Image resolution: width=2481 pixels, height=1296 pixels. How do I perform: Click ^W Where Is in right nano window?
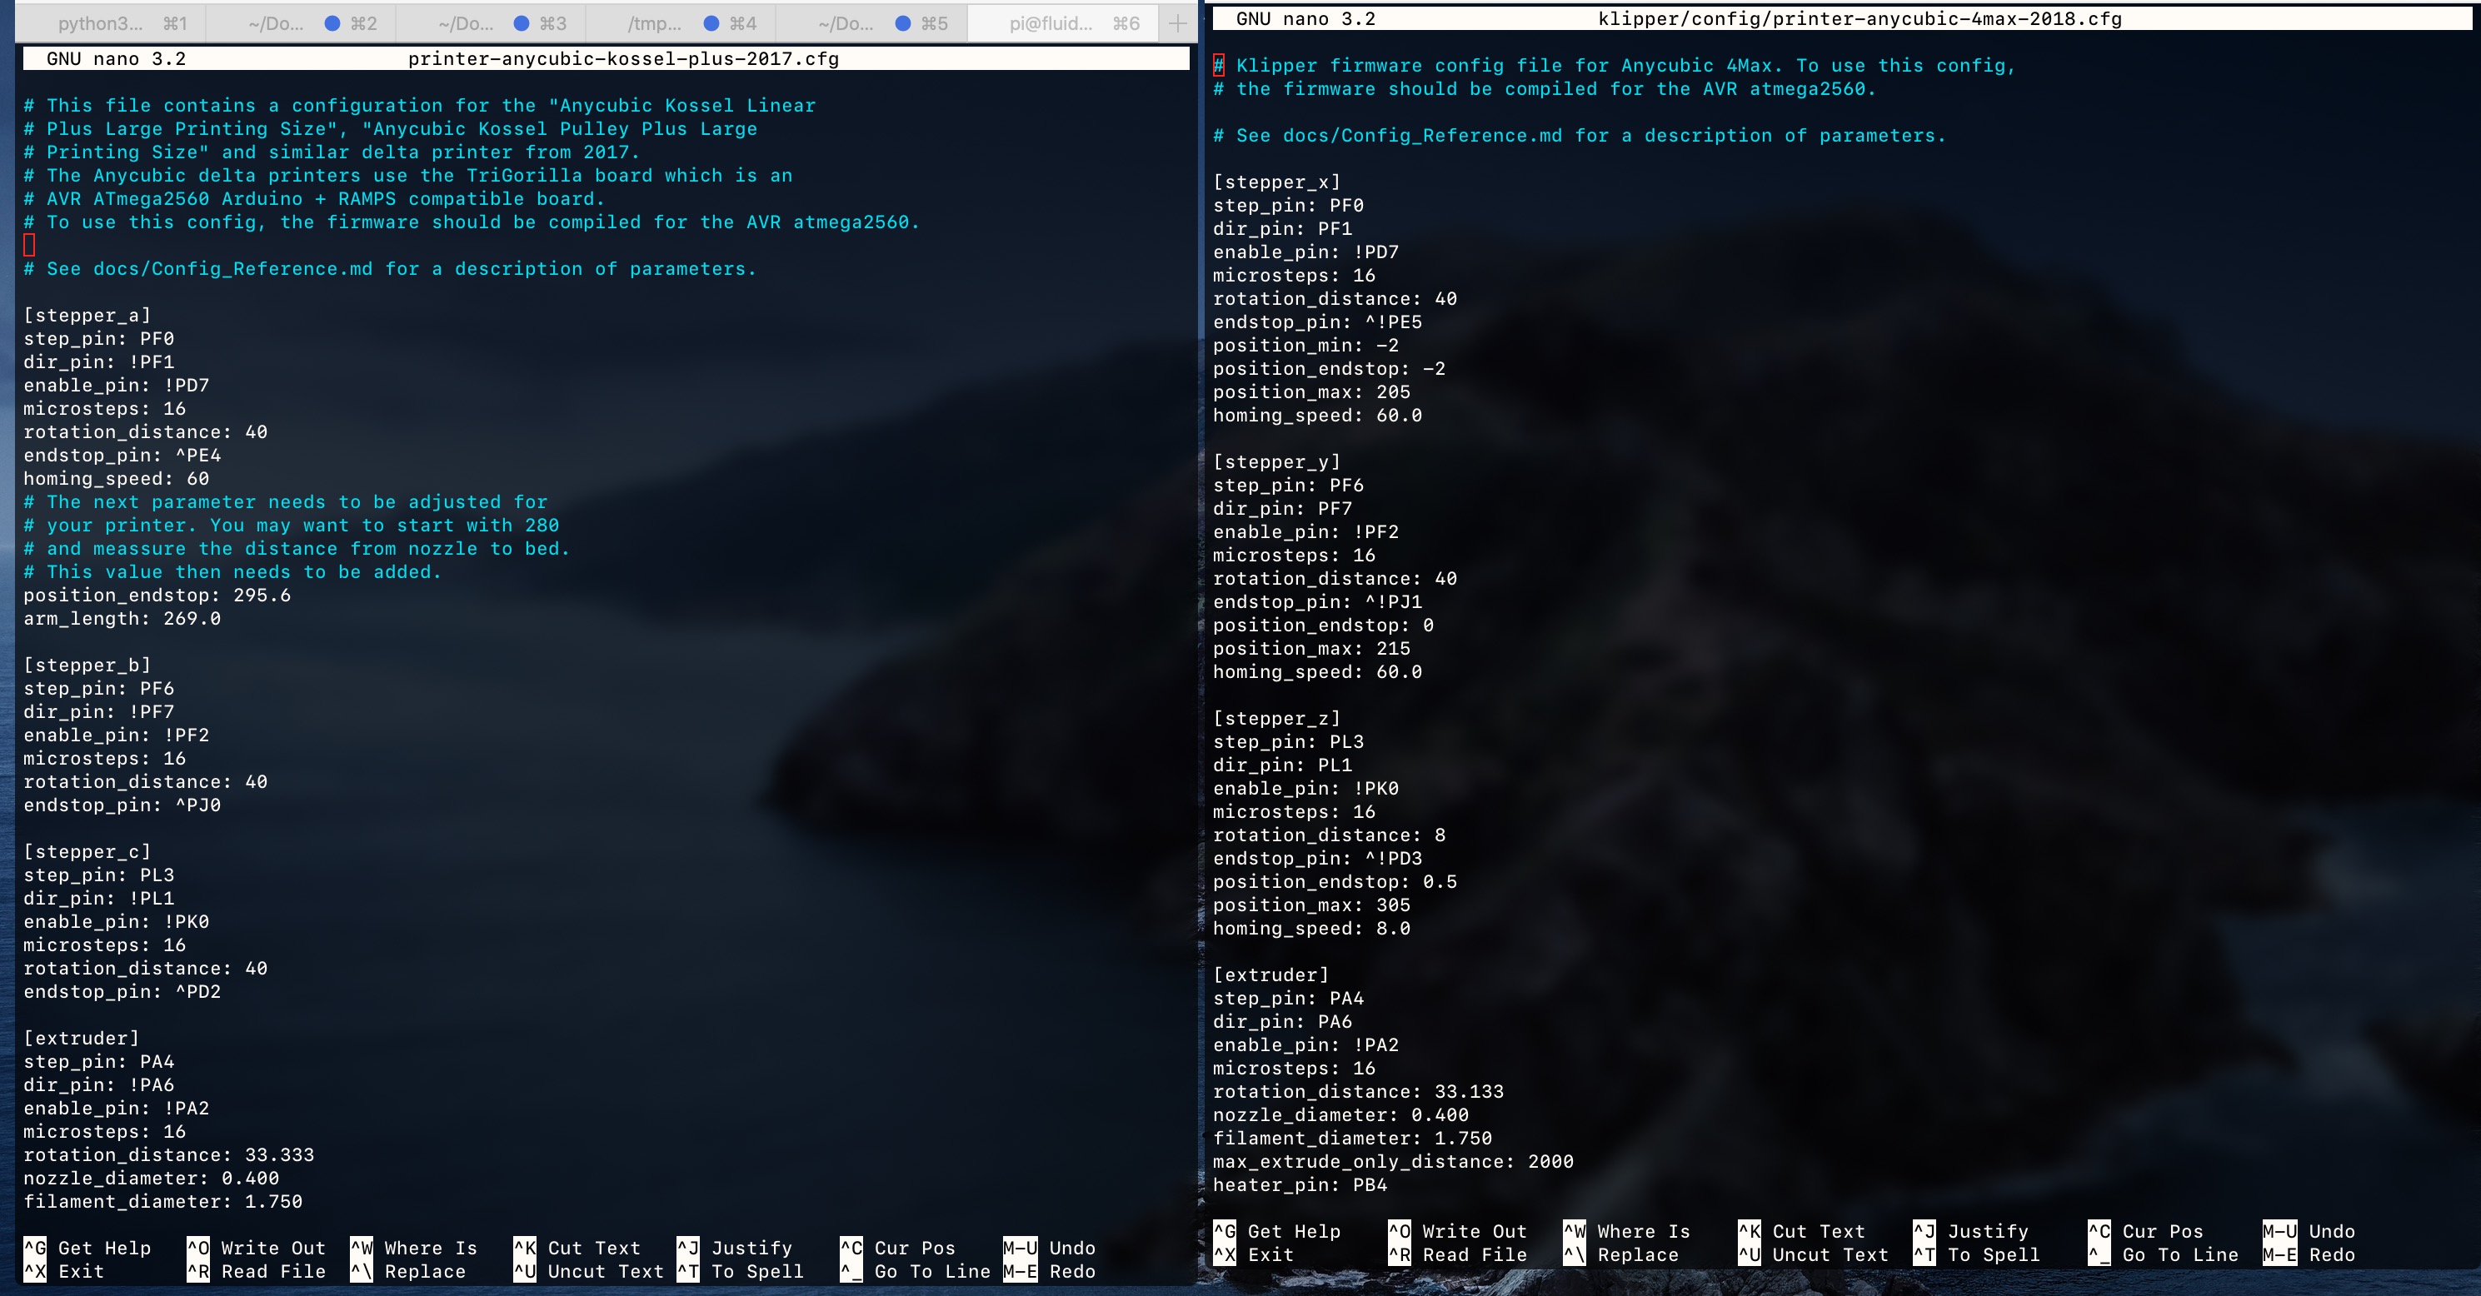tap(1627, 1232)
